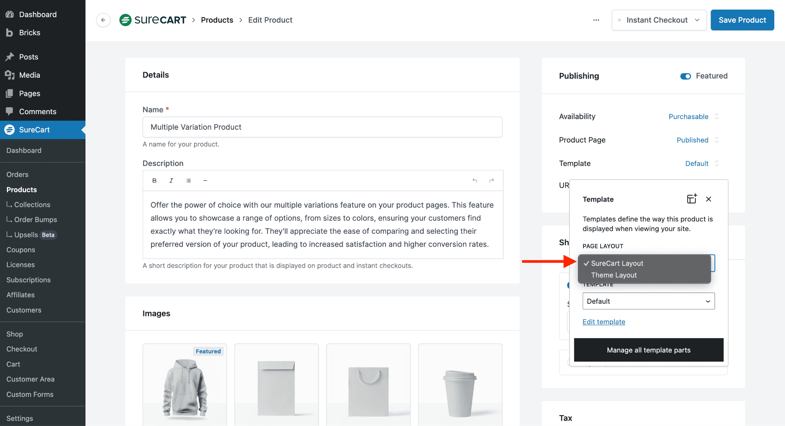
Task: Open the Instant Checkout dropdown
Action: pos(659,20)
